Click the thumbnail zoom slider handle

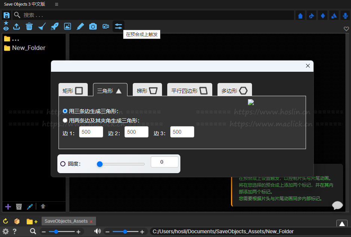pos(56,231)
